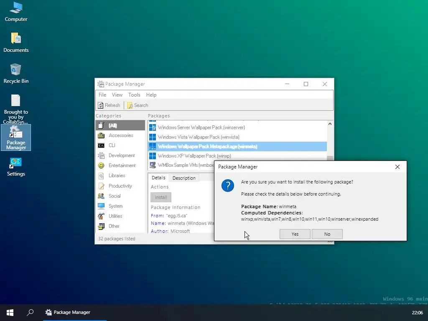
Task: Select the Accessories category icon
Action: (101, 135)
